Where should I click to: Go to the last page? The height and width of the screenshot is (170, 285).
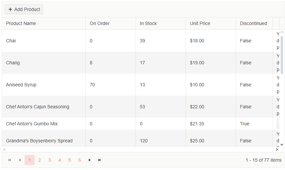coord(99,160)
